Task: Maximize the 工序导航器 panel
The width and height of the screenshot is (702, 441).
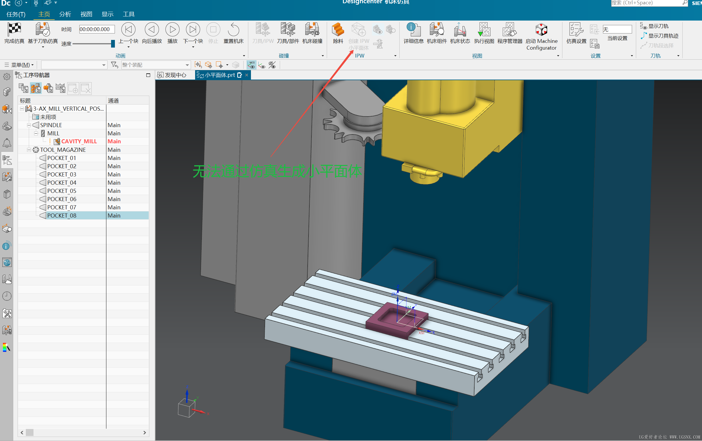Action: pos(148,75)
